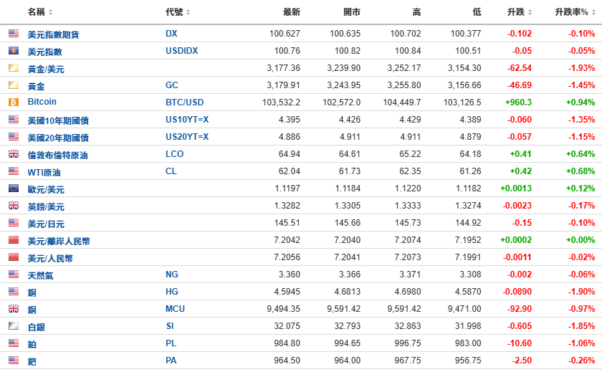The image size is (602, 372).
Task: Click the Bitcoin orange logo icon
Action: pos(14,102)
